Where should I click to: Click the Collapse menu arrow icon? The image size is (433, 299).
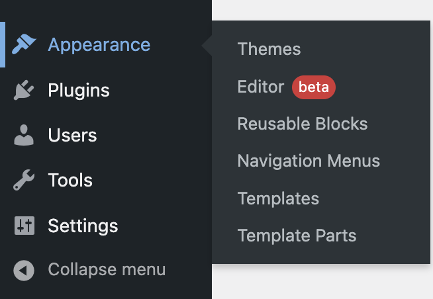24,270
